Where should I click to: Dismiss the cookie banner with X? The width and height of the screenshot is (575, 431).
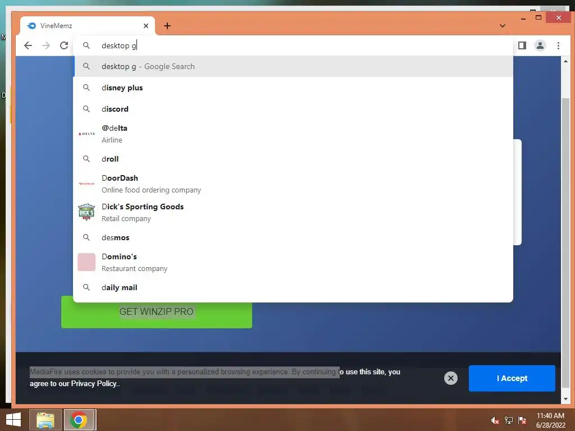451,378
